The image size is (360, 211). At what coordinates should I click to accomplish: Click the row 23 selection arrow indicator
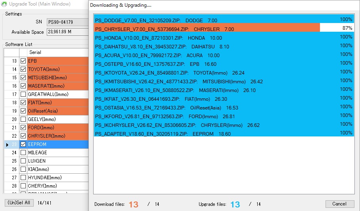click(8, 145)
